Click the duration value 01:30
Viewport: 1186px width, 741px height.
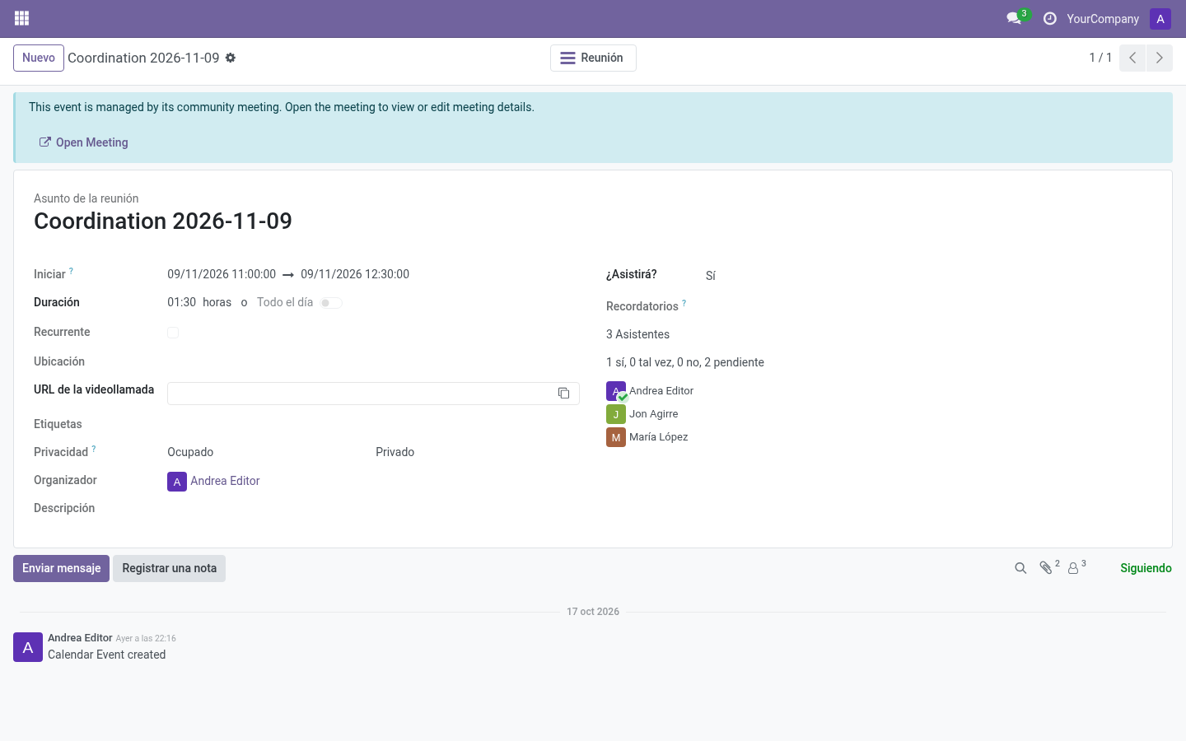(x=181, y=302)
